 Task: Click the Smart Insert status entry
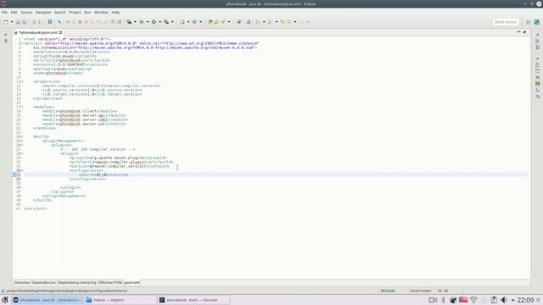coord(421,291)
